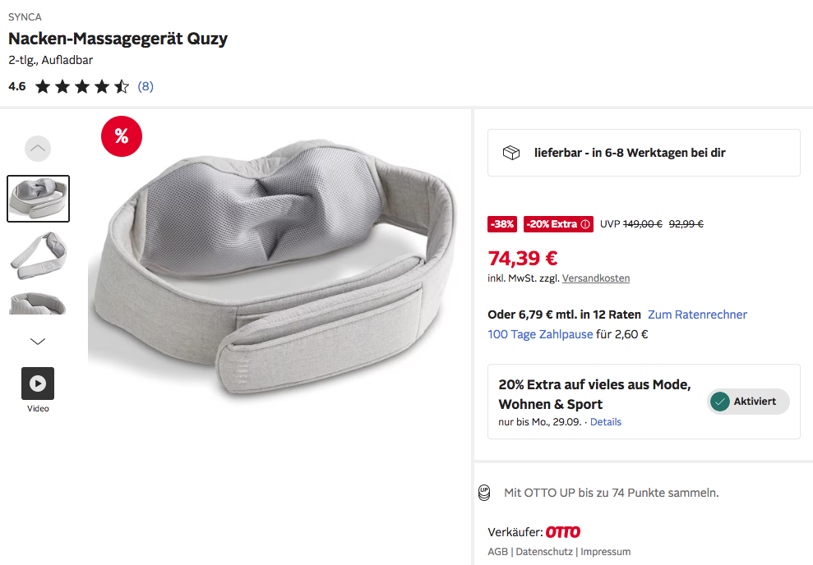This screenshot has width=813, height=565.
Task: Select the first product thumbnail
Action: (38, 199)
